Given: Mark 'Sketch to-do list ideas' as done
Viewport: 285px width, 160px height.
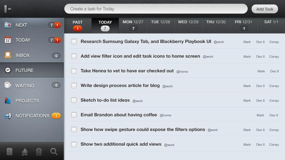Looking at the screenshot, I should click(74, 100).
